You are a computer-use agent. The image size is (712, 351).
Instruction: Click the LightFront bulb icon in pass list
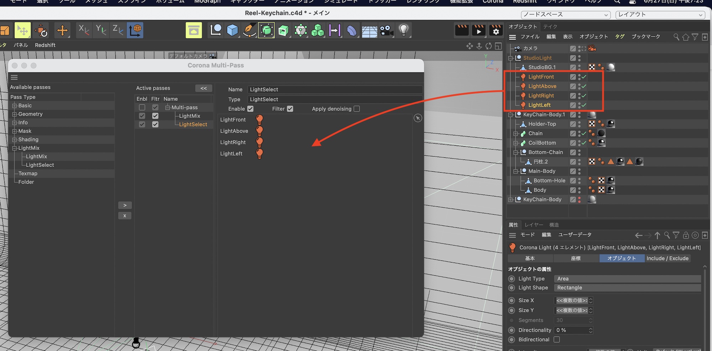pos(260,120)
